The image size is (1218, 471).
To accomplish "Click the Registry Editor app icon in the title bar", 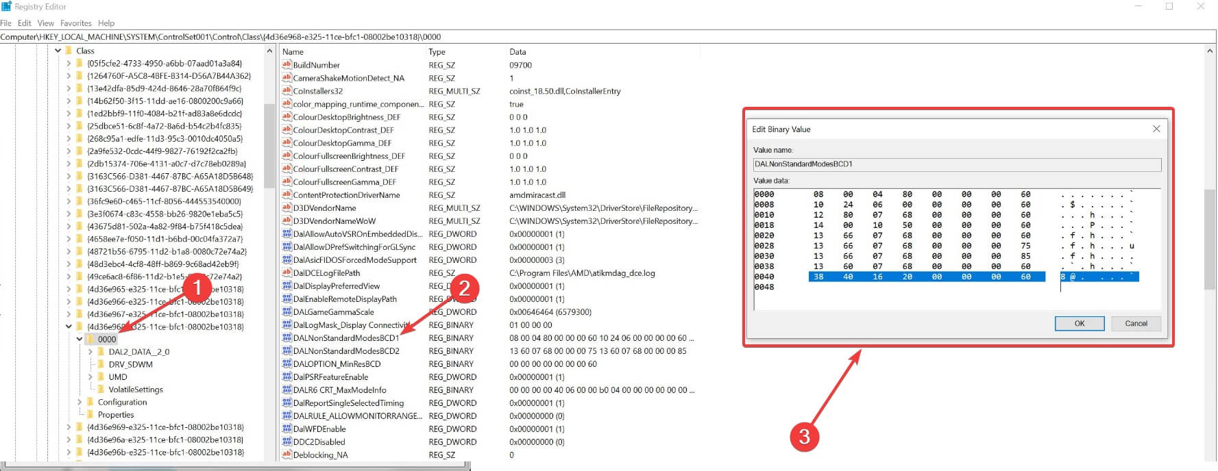I will pos(6,6).
